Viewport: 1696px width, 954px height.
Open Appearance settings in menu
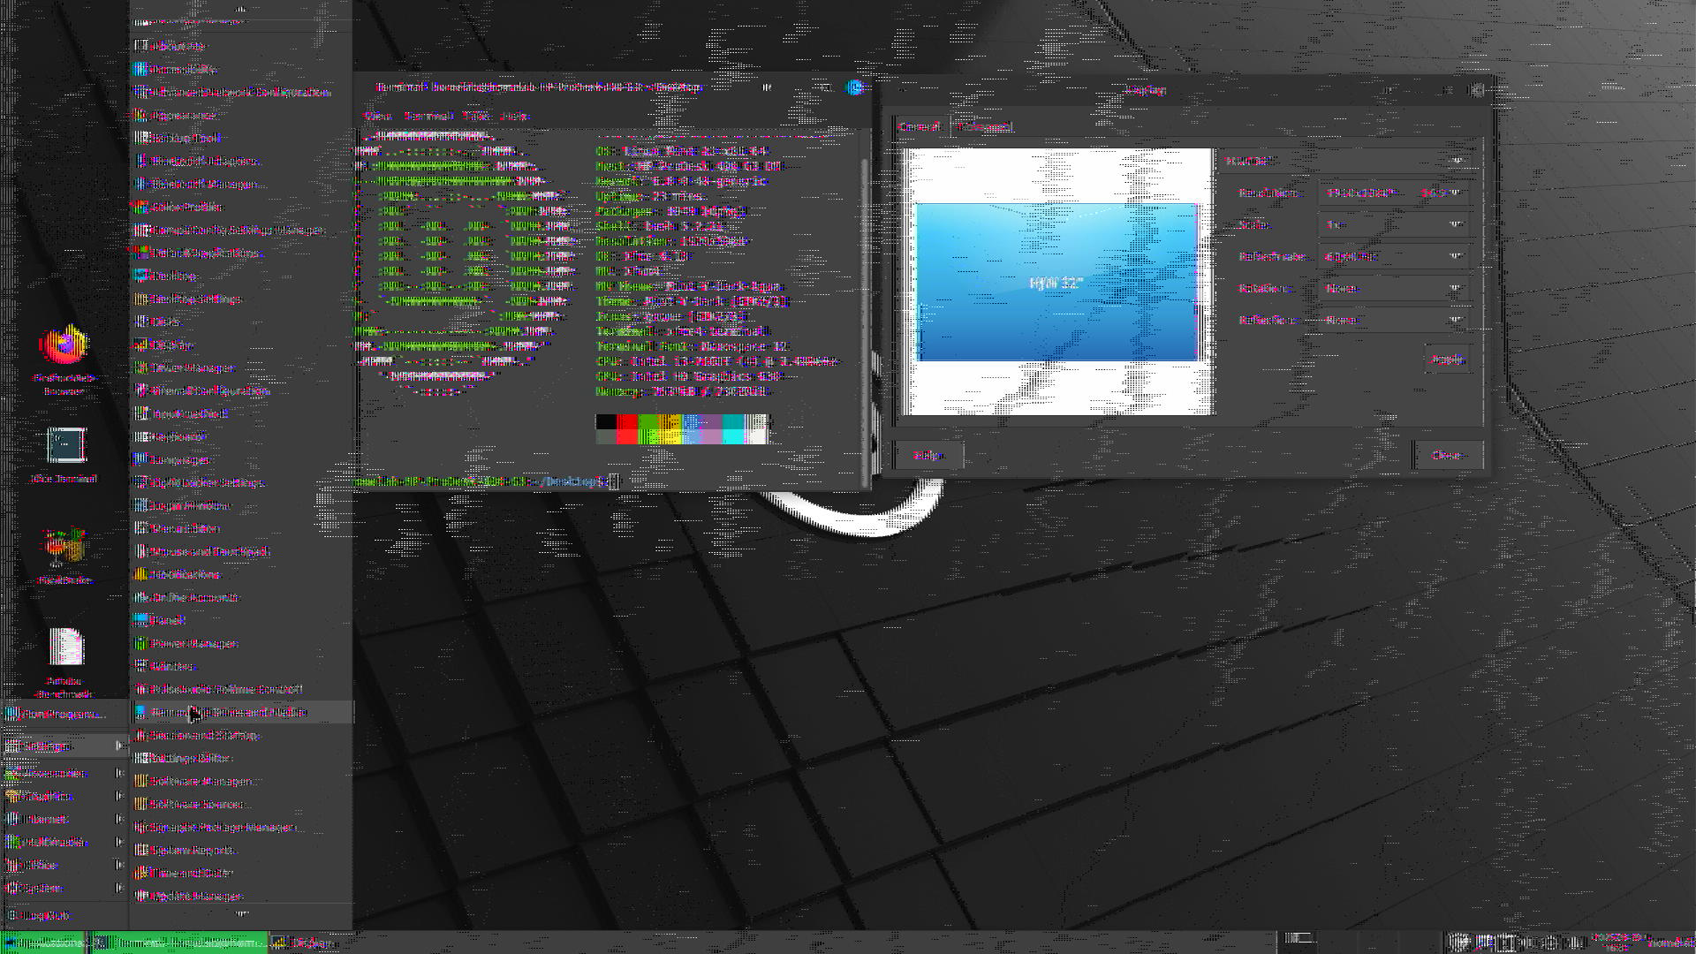[x=240, y=115]
